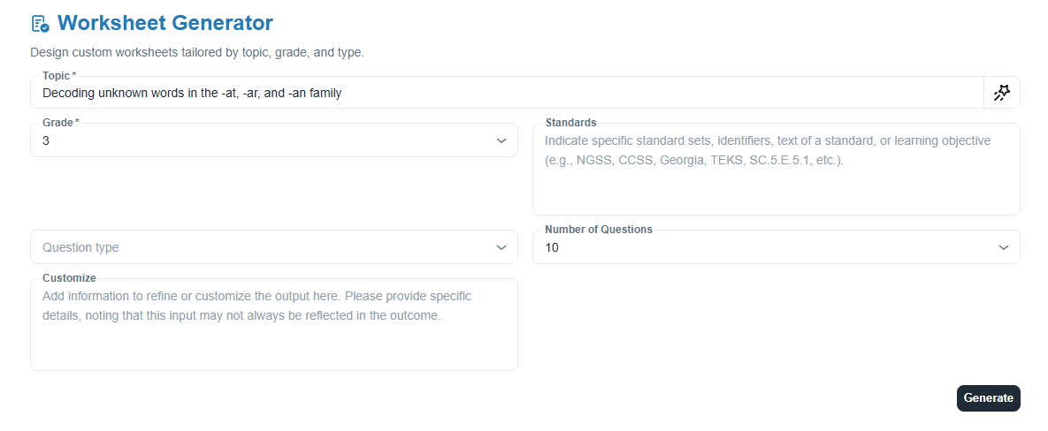Click inside the Customize text area

coord(273,336)
